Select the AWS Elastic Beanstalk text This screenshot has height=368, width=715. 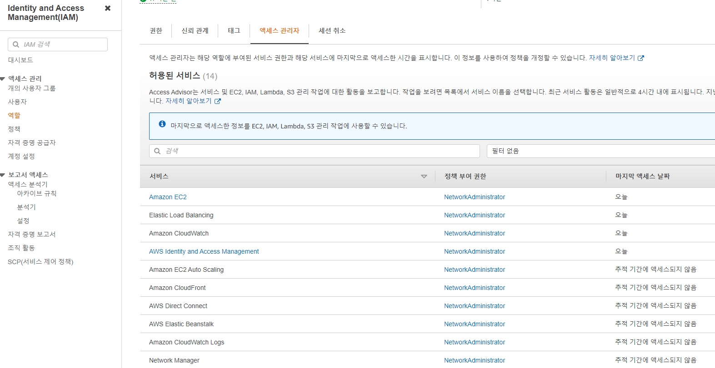(x=181, y=324)
